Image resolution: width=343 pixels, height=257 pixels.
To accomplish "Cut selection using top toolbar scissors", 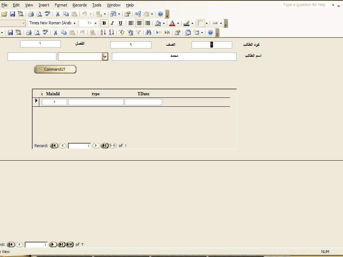I will (x=58, y=14).
